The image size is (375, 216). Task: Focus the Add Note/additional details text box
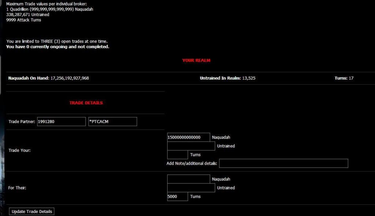tap(283, 163)
